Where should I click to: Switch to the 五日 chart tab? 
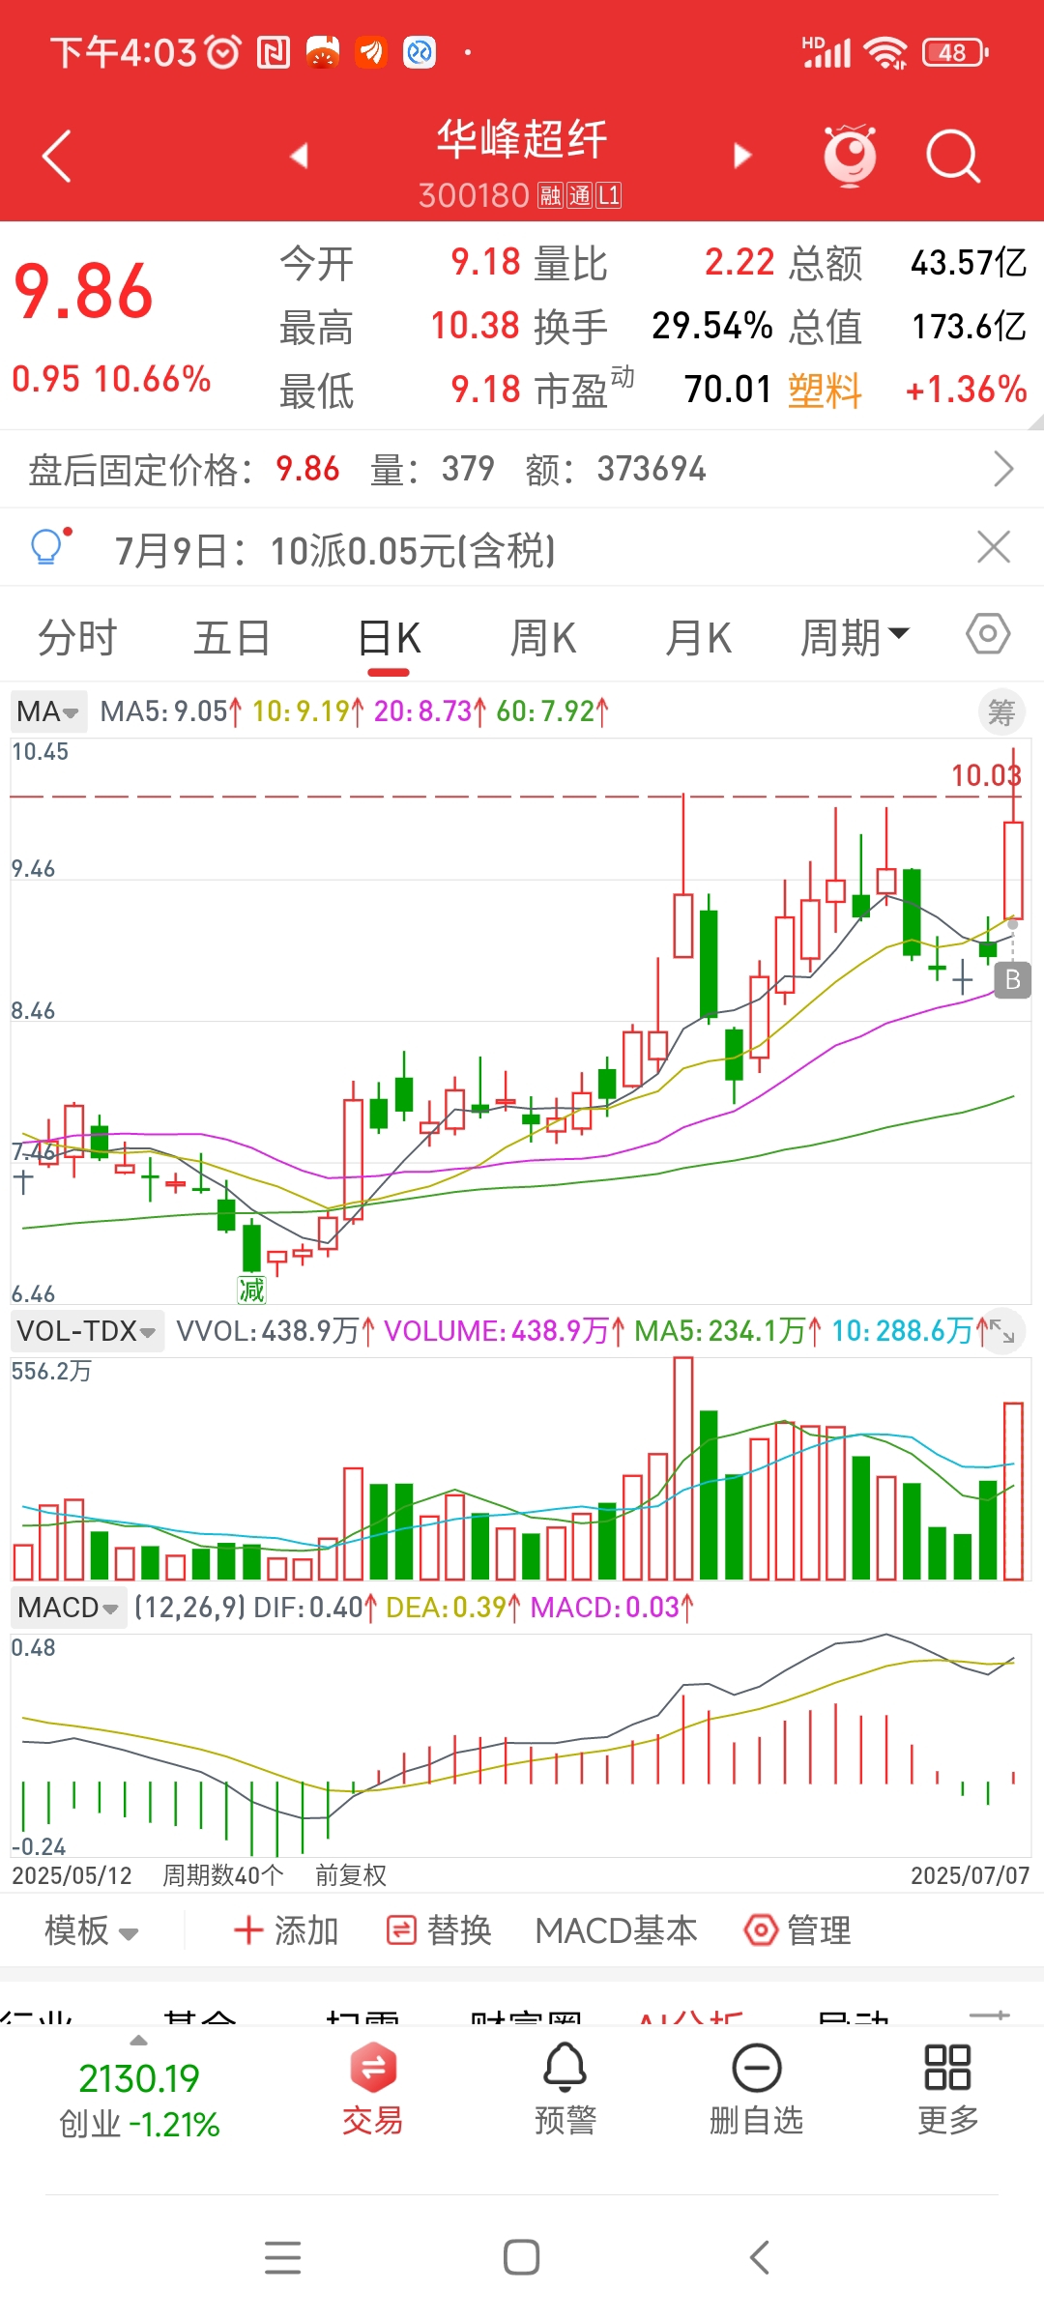tap(232, 638)
